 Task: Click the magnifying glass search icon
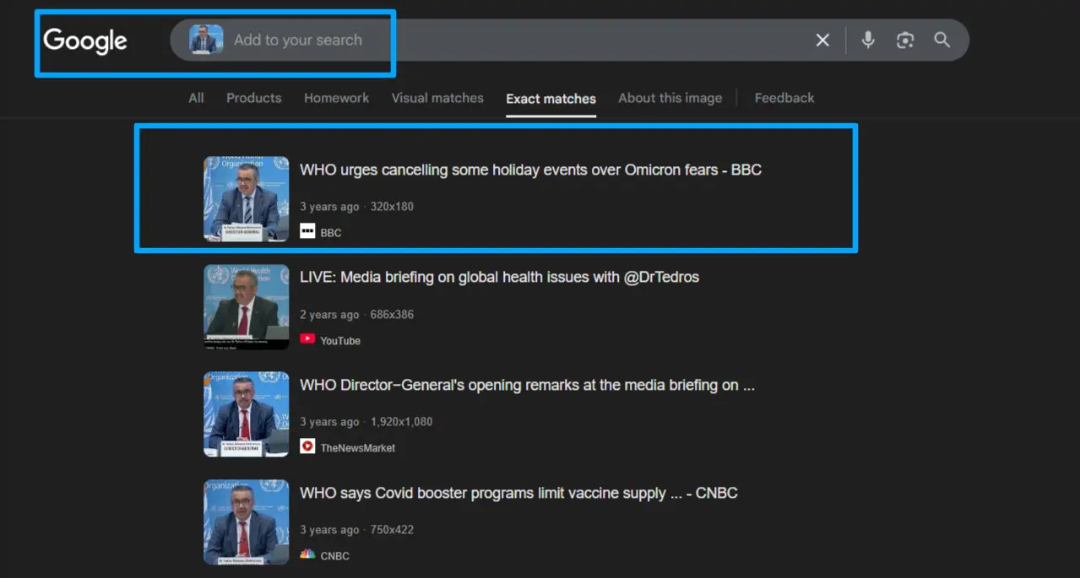point(942,40)
